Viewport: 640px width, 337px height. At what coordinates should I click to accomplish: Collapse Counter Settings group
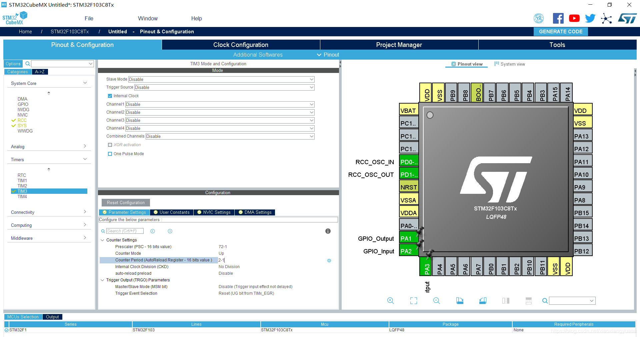[103, 240]
